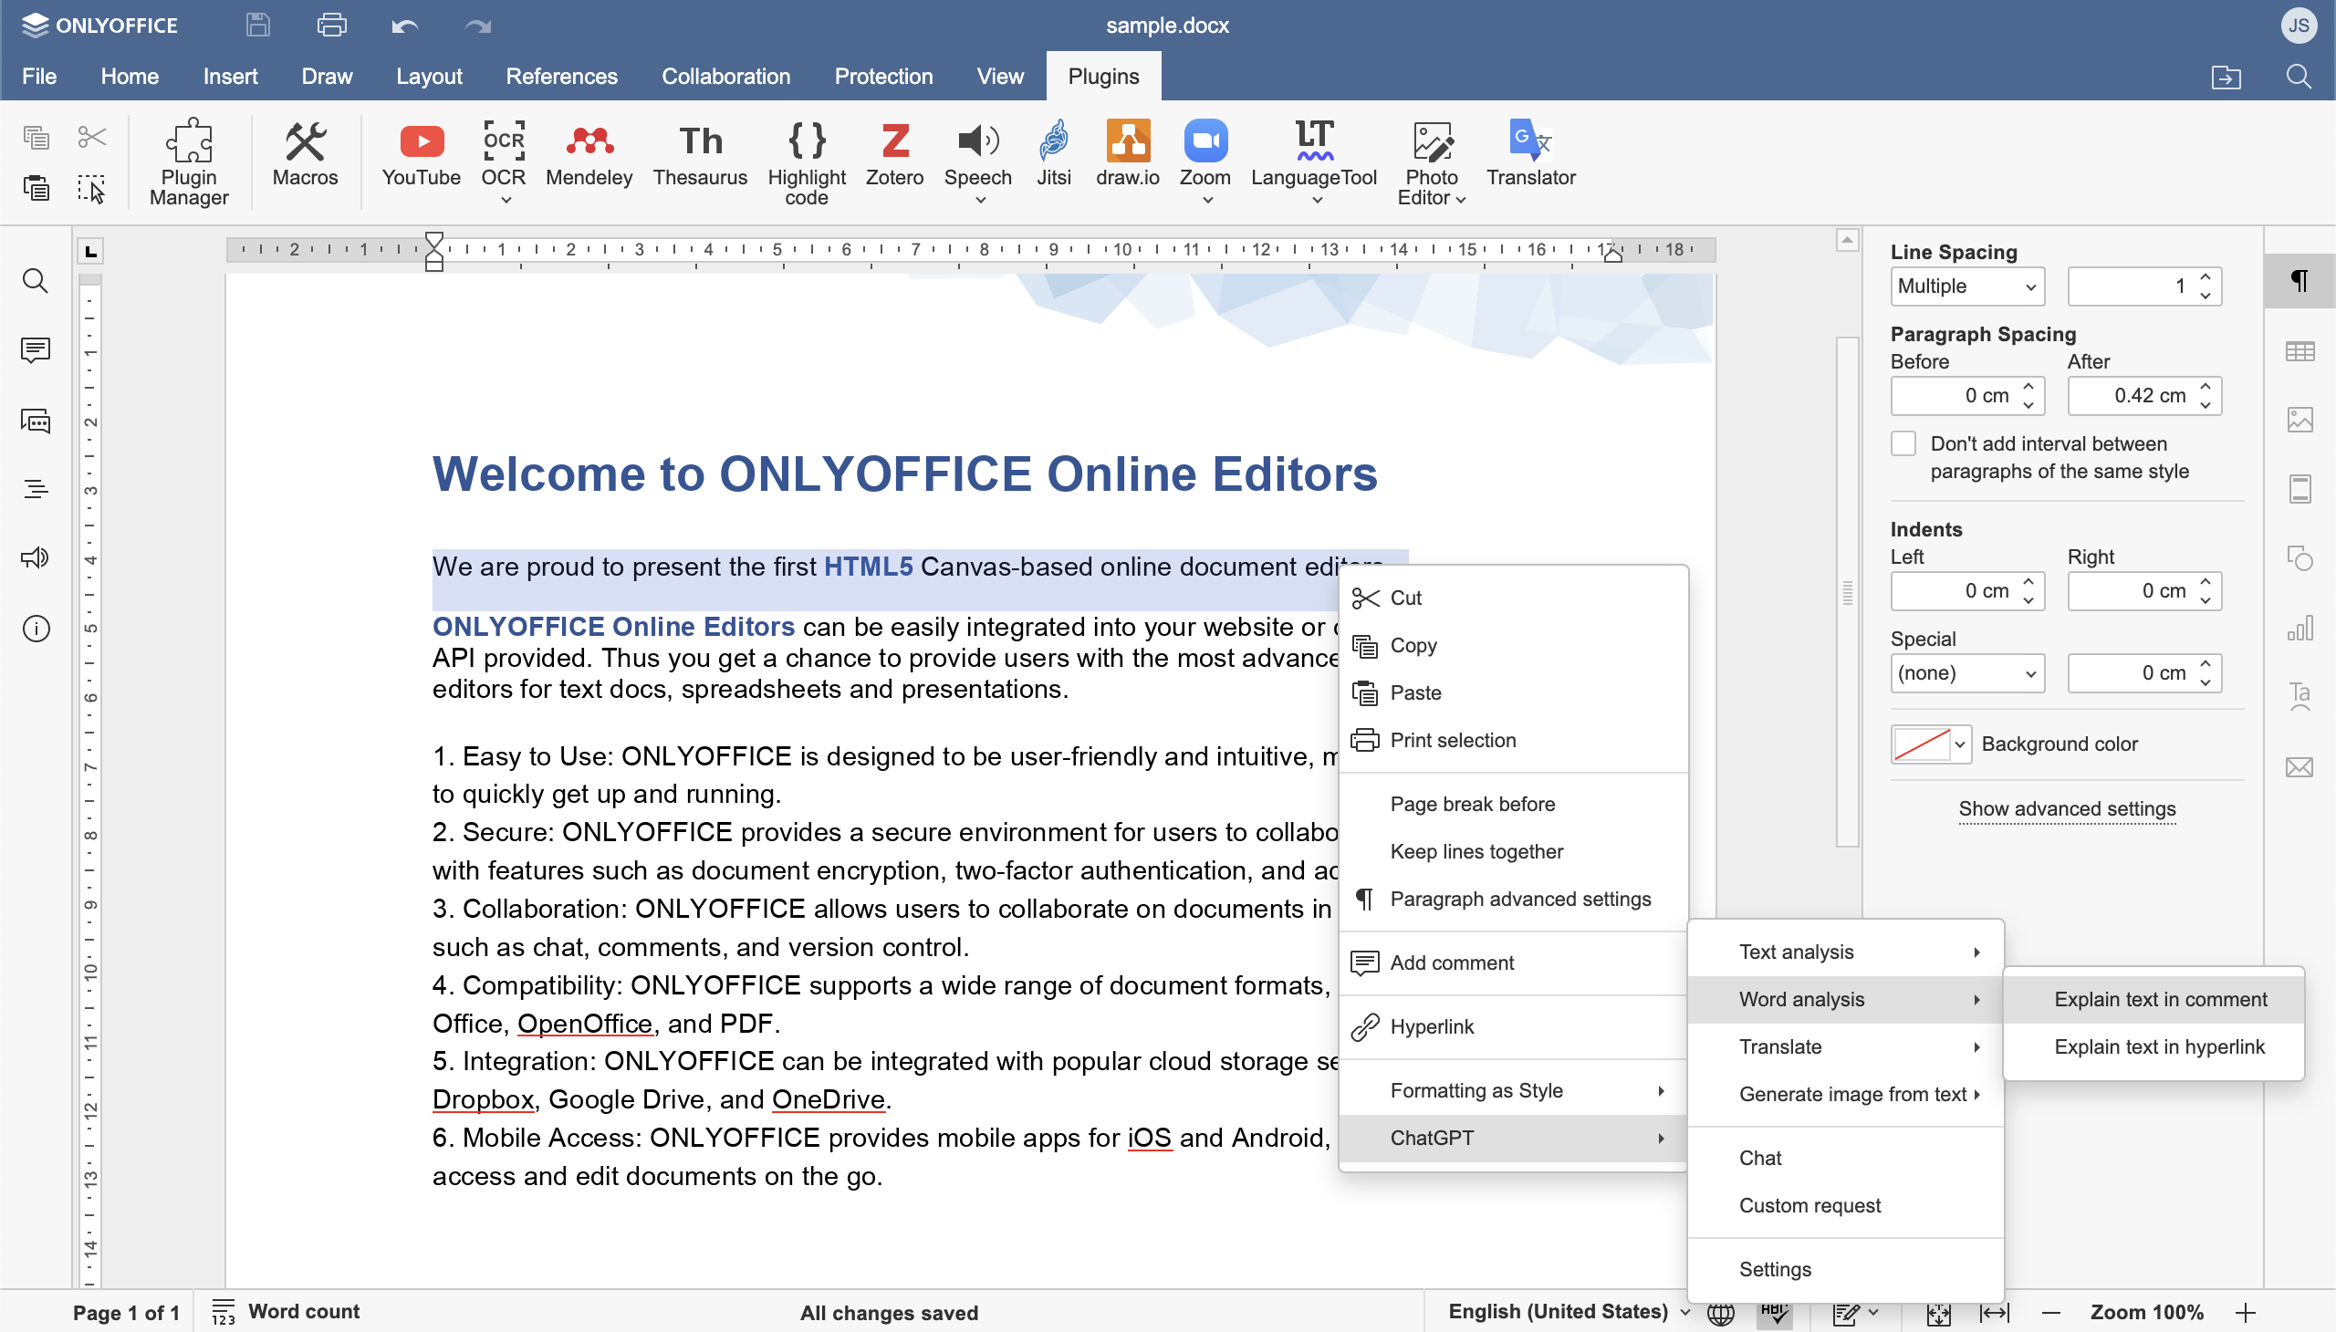Image resolution: width=2336 pixels, height=1332 pixels.
Task: Launch the YouTube plugin
Action: coord(421,153)
